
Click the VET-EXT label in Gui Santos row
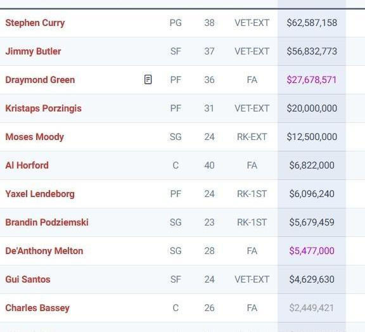tap(252, 279)
